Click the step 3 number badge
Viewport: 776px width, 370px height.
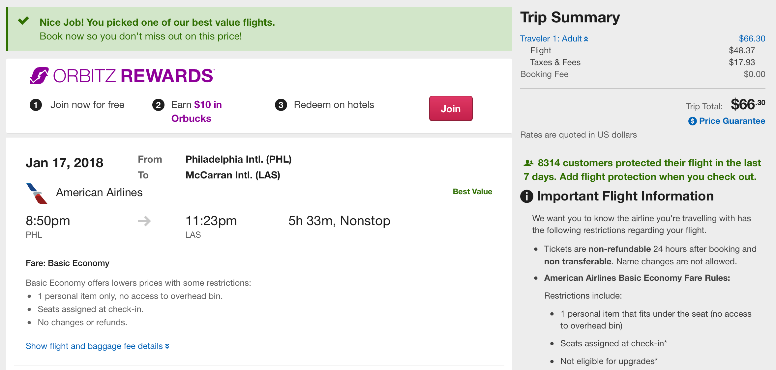[x=281, y=105]
